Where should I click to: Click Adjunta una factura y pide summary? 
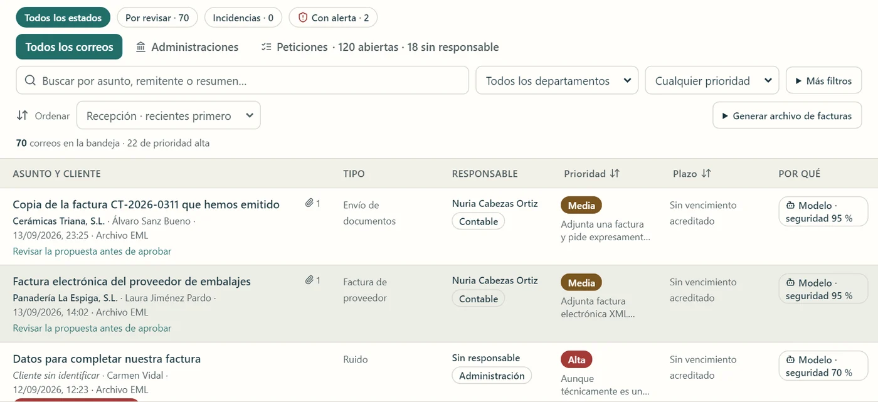[x=605, y=230]
